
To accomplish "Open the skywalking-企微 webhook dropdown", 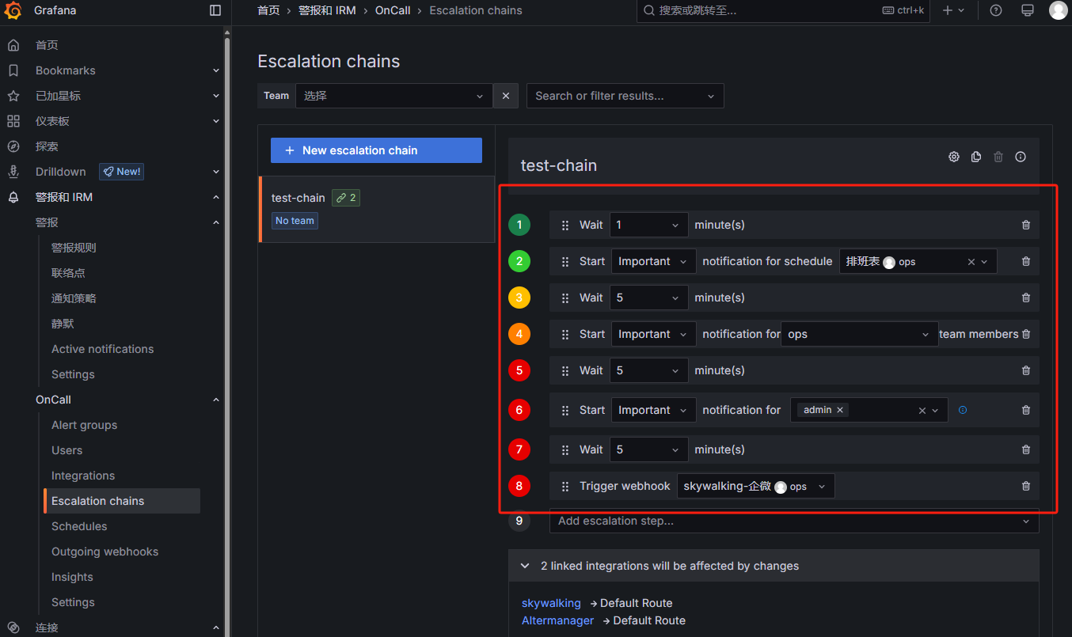I will (755, 486).
